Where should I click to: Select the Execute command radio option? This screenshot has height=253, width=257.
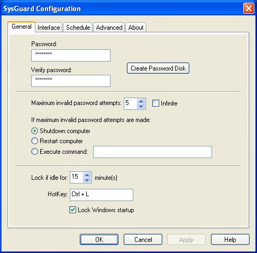pyautogui.click(x=34, y=152)
